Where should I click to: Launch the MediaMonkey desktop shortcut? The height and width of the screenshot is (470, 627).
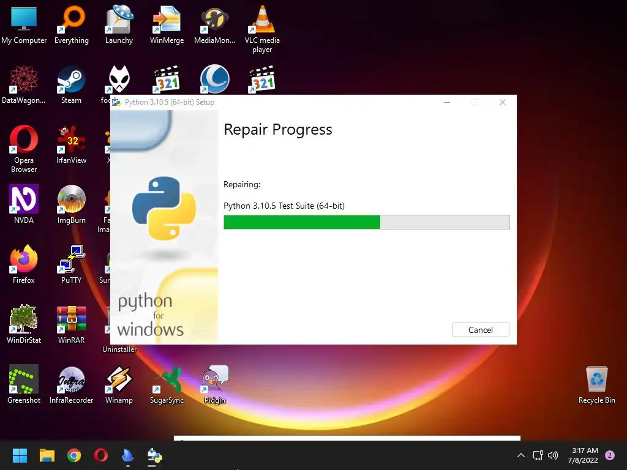coord(214,25)
